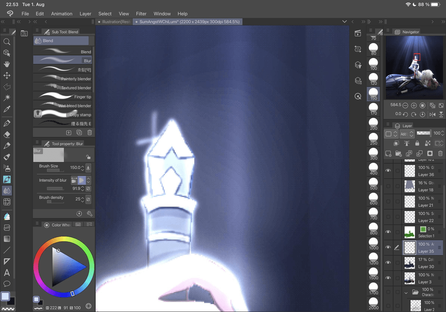Viewport: 446px width, 312px height.
Task: Hide Layer 36 with eye icon
Action: click(x=388, y=171)
